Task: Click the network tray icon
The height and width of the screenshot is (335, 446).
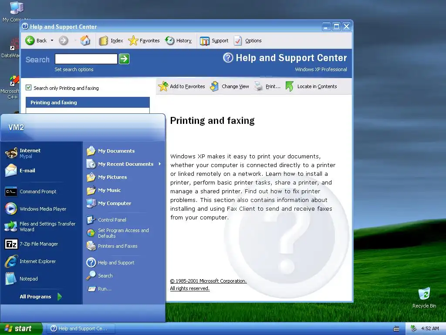Action: (x=414, y=328)
